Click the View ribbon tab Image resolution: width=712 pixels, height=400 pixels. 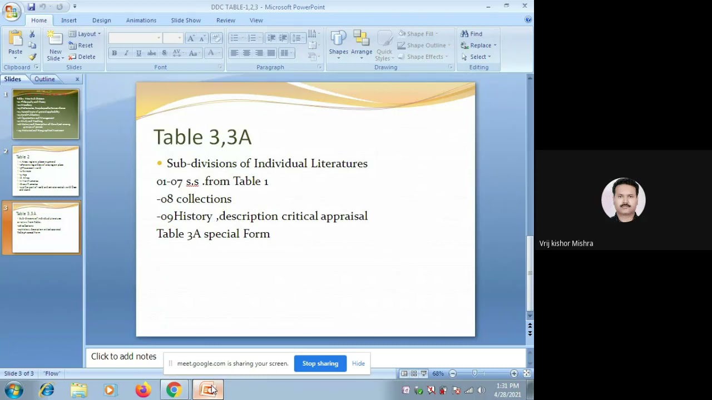click(256, 20)
